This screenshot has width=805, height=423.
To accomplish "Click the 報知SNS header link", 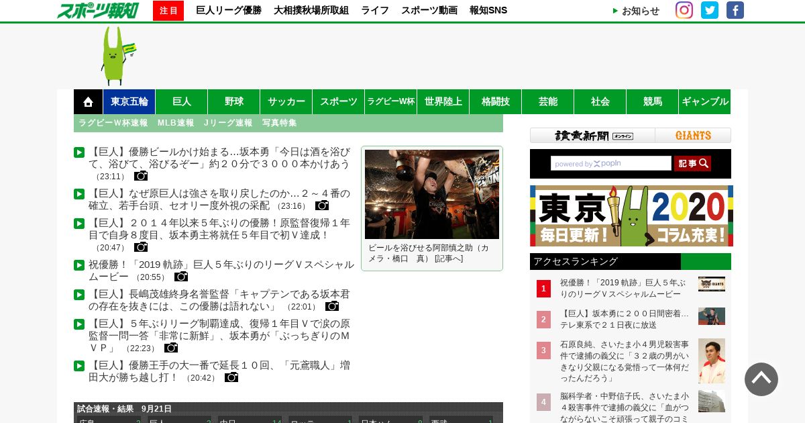I will (x=488, y=11).
